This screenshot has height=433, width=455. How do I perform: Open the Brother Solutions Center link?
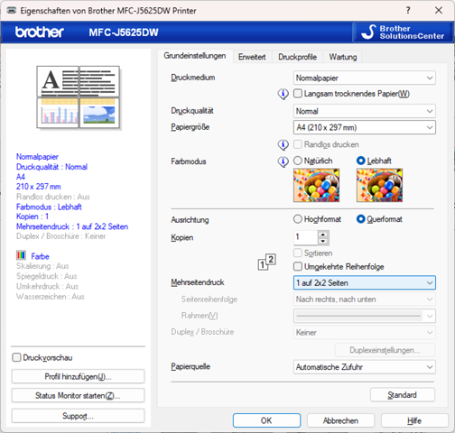[403, 32]
